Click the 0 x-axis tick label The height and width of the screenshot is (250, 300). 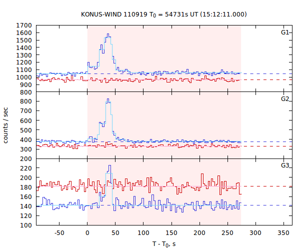coord(87,233)
